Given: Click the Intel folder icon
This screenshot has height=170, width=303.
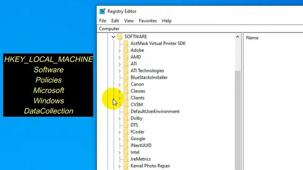Looking at the screenshot, I should click(x=126, y=152).
